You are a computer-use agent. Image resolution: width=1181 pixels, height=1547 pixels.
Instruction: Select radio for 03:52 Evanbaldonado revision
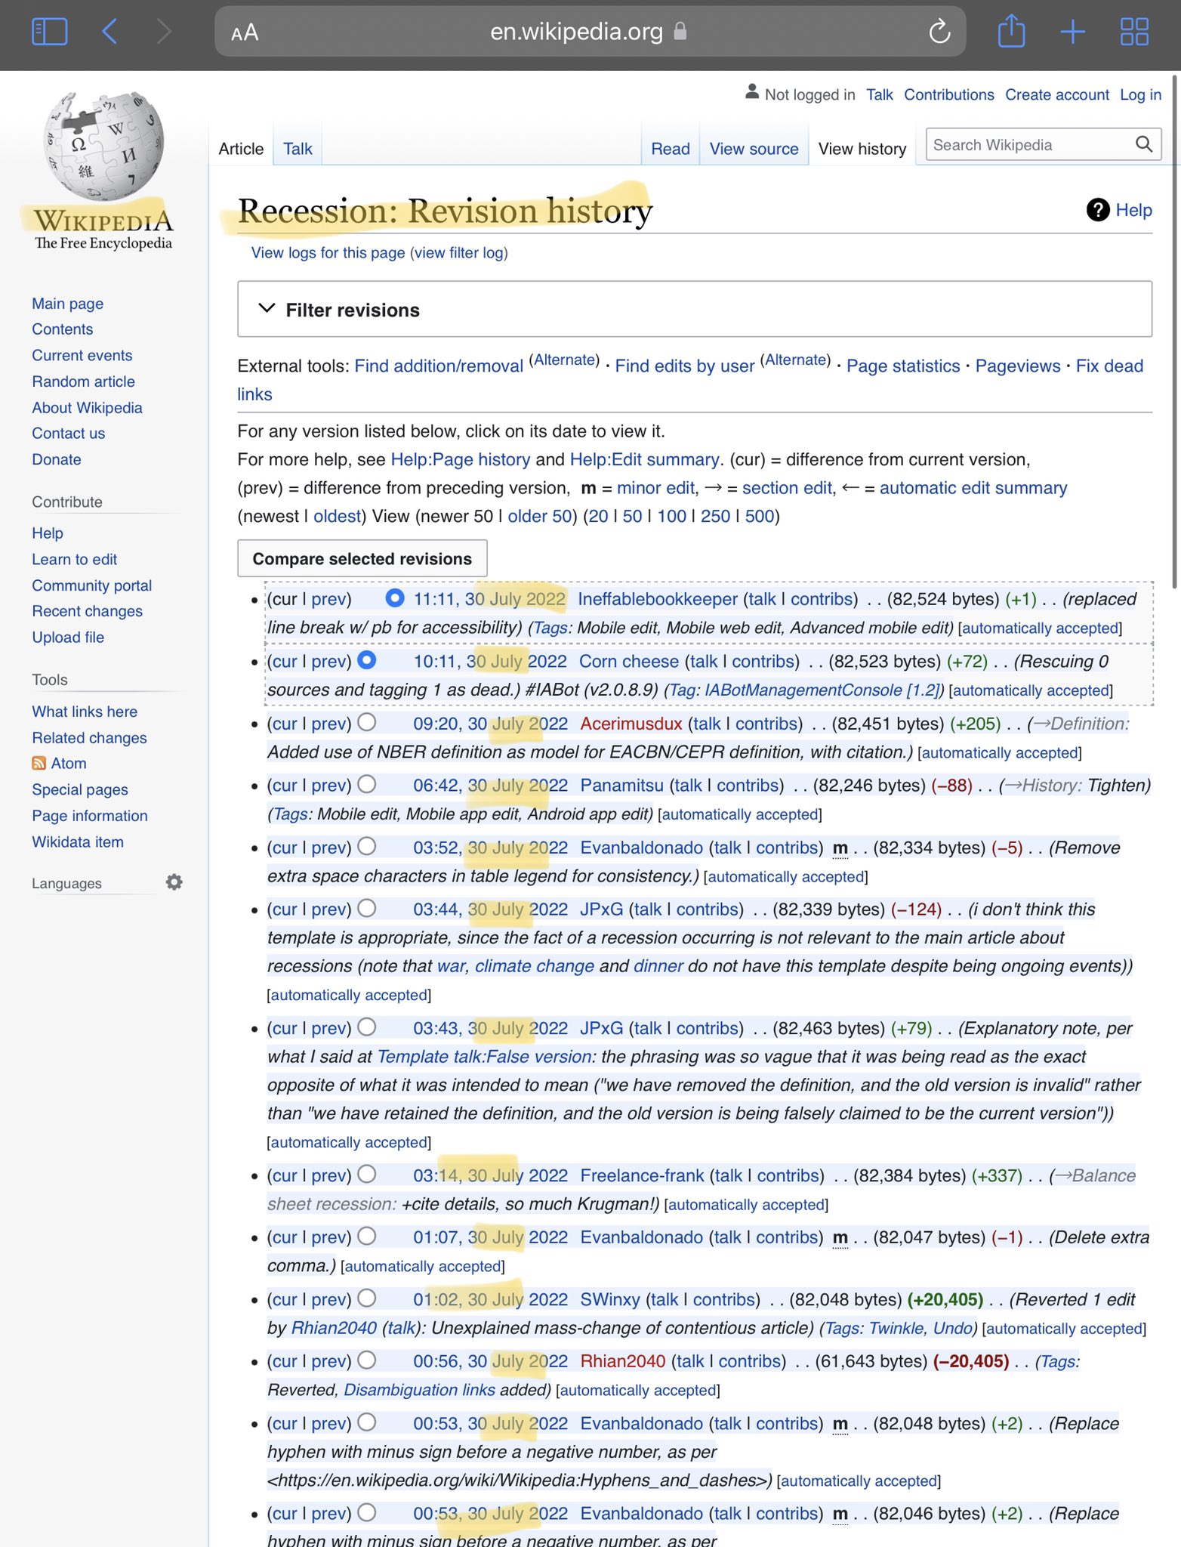point(367,846)
